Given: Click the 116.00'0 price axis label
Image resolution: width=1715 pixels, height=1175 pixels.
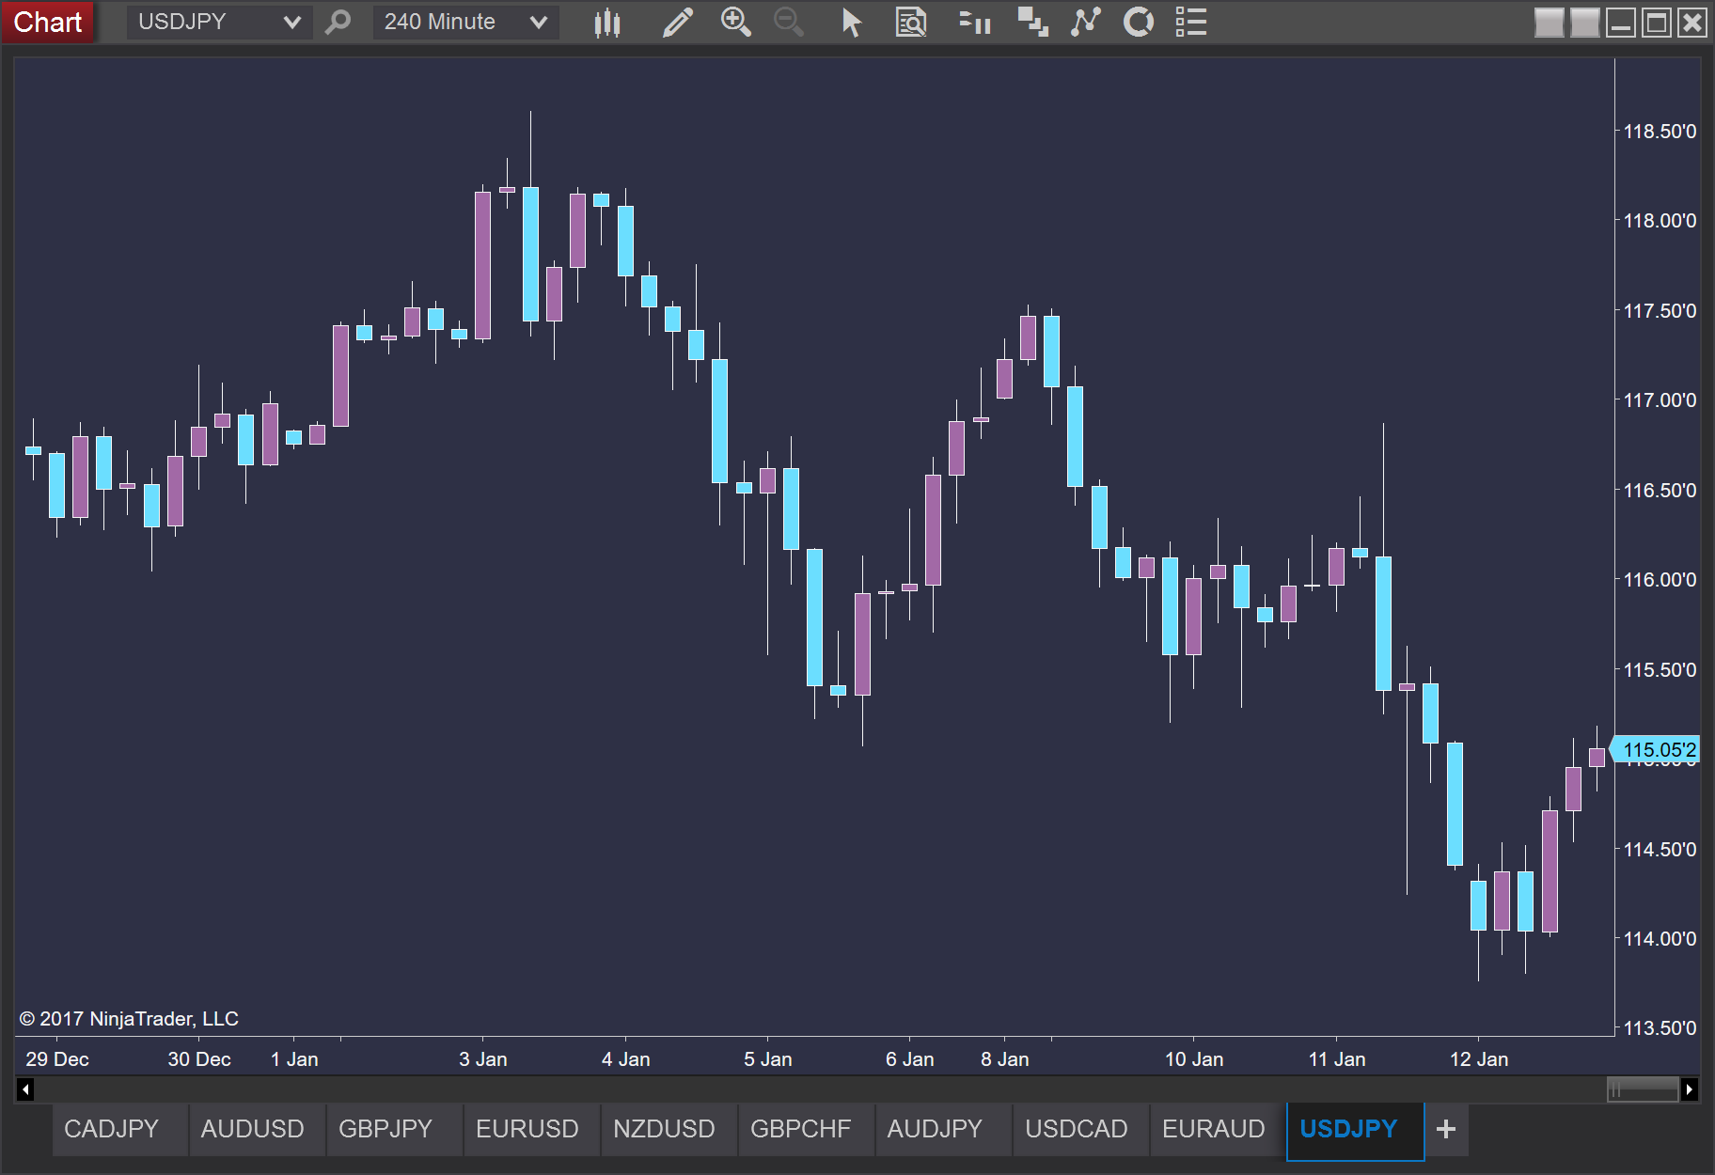Looking at the screenshot, I should (1660, 580).
